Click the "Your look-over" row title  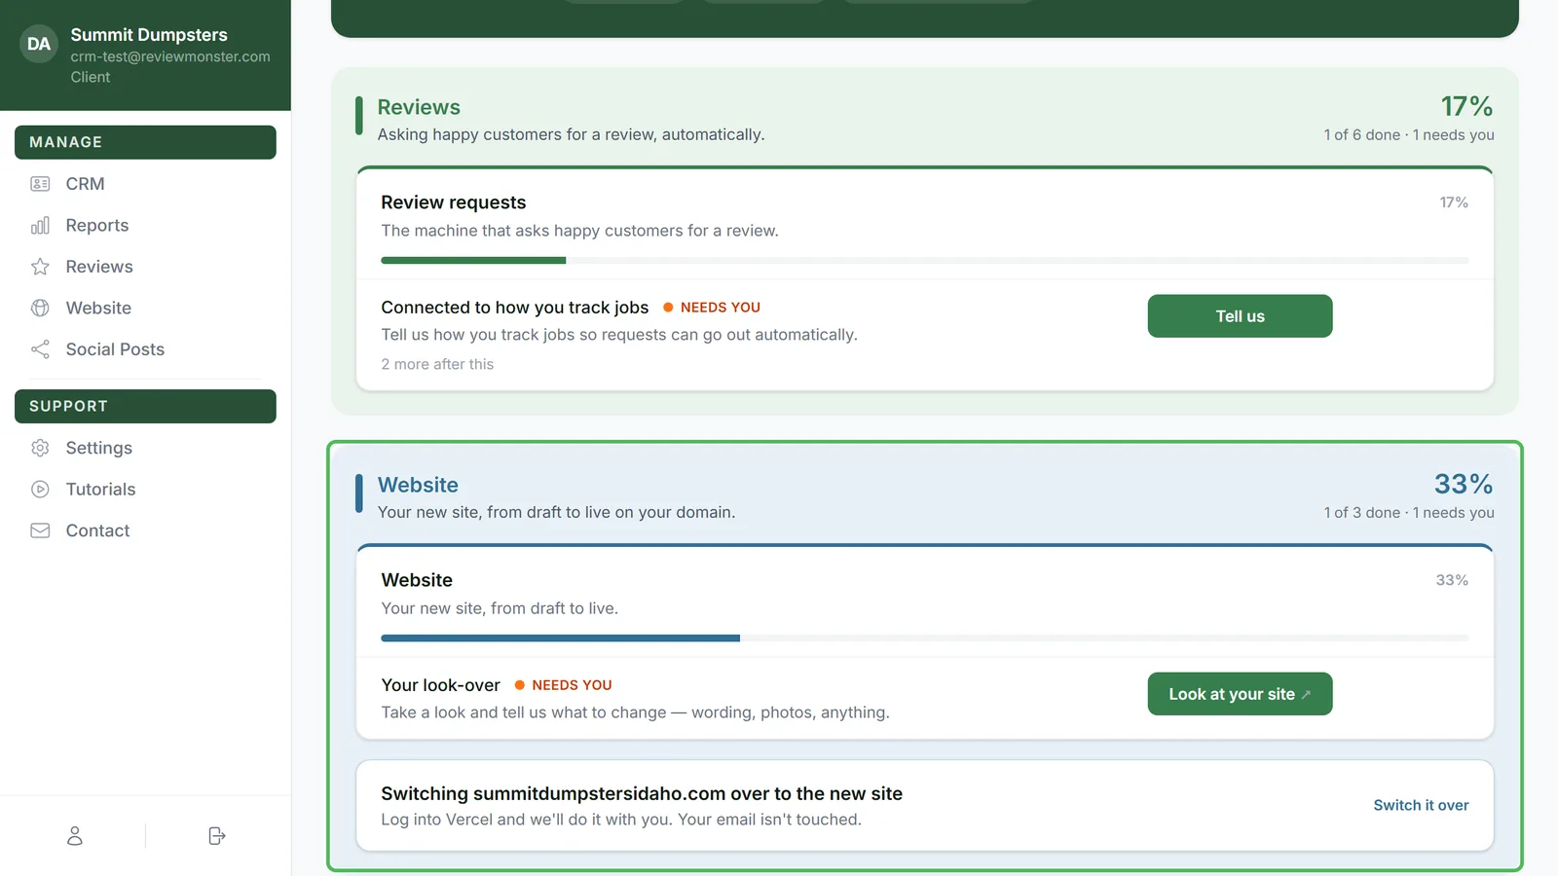pos(440,685)
